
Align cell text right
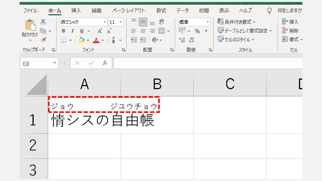[152, 31]
